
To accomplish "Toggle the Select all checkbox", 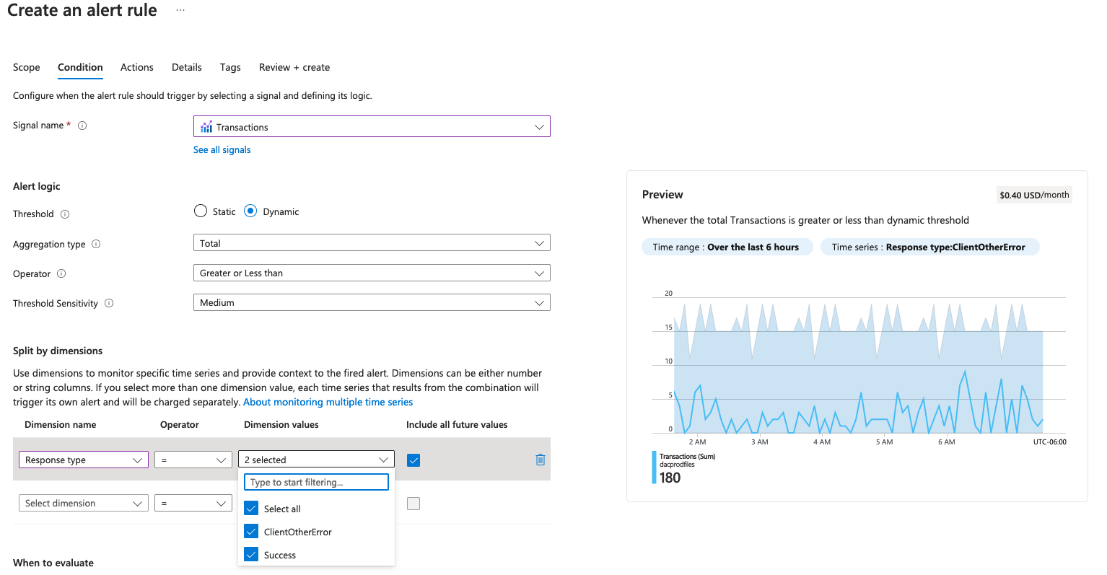I will click(x=251, y=509).
